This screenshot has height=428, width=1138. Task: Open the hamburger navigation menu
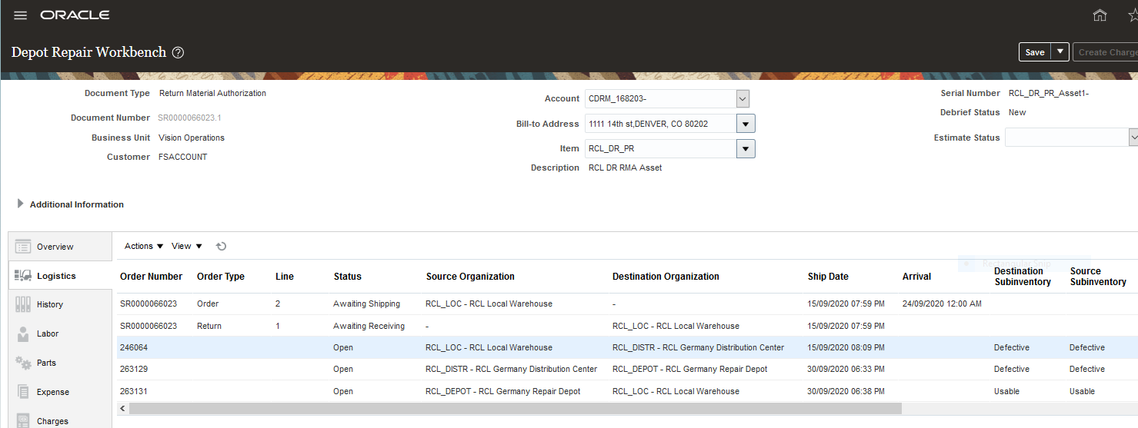pos(21,15)
